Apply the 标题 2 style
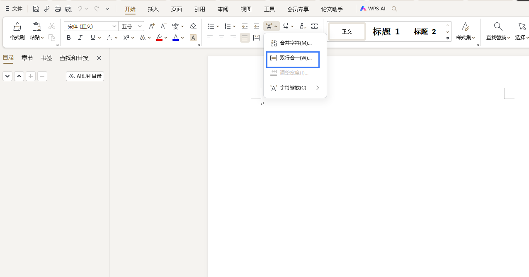Viewport: 529px width, 277px height. [x=425, y=31]
